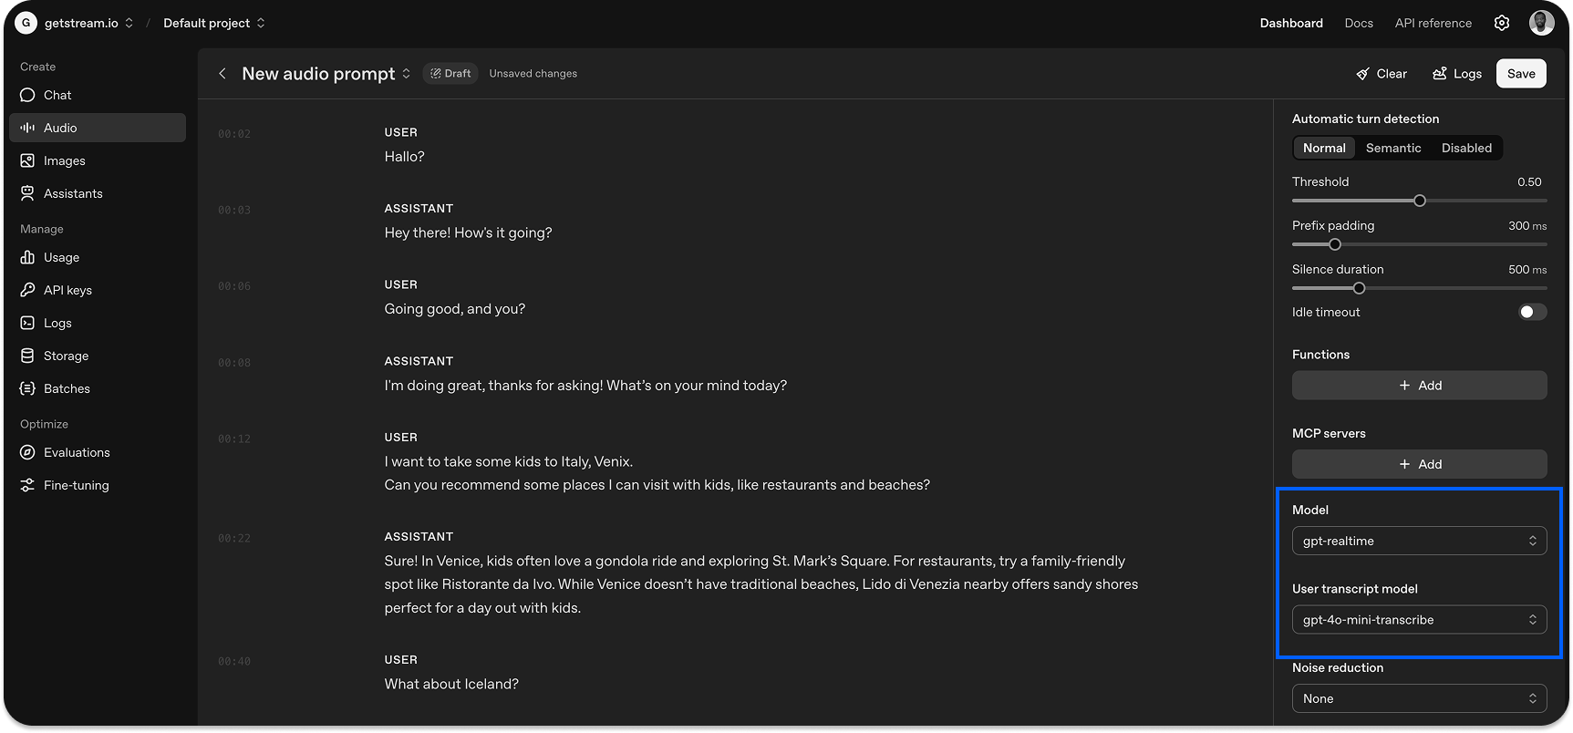The width and height of the screenshot is (1573, 733).
Task: Set turn detection to Disabled
Action: coord(1466,148)
